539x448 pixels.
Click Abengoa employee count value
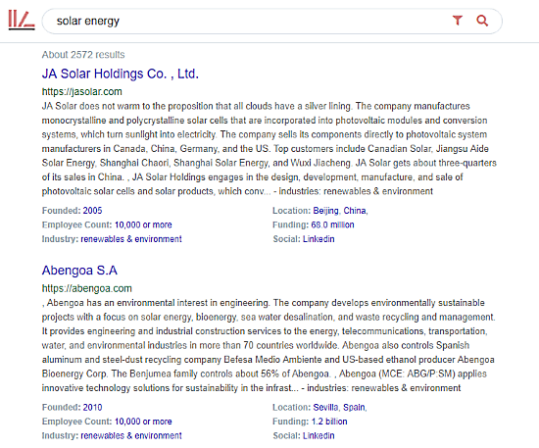point(143,422)
